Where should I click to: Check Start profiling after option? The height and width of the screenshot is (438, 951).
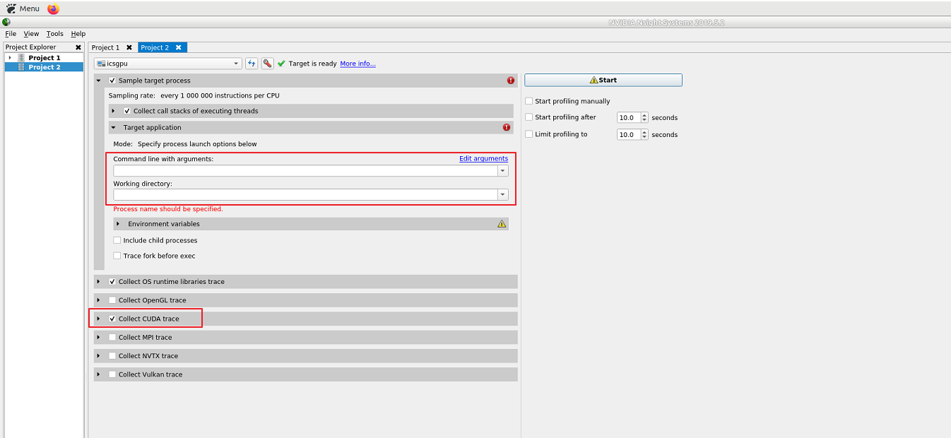(529, 117)
